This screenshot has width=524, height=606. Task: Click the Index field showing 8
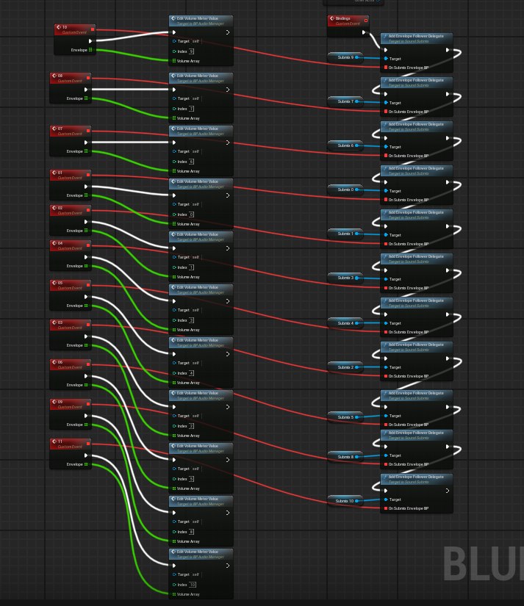click(x=191, y=532)
